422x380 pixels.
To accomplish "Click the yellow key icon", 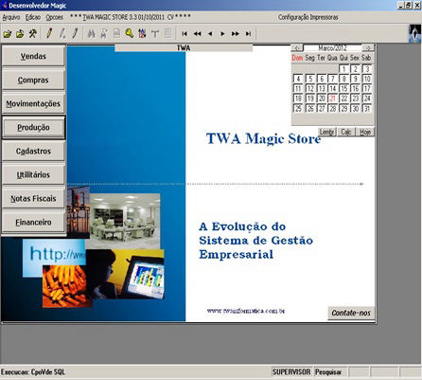I will tap(130, 33).
